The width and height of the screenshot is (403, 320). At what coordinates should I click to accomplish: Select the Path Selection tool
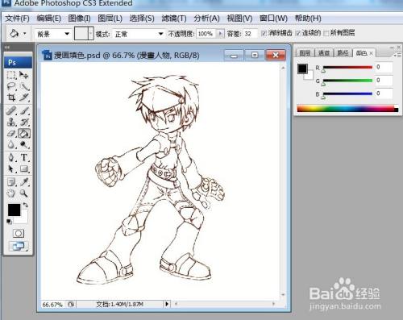tap(11, 168)
